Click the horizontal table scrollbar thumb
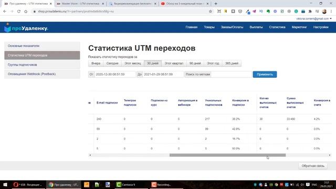 [227, 155]
